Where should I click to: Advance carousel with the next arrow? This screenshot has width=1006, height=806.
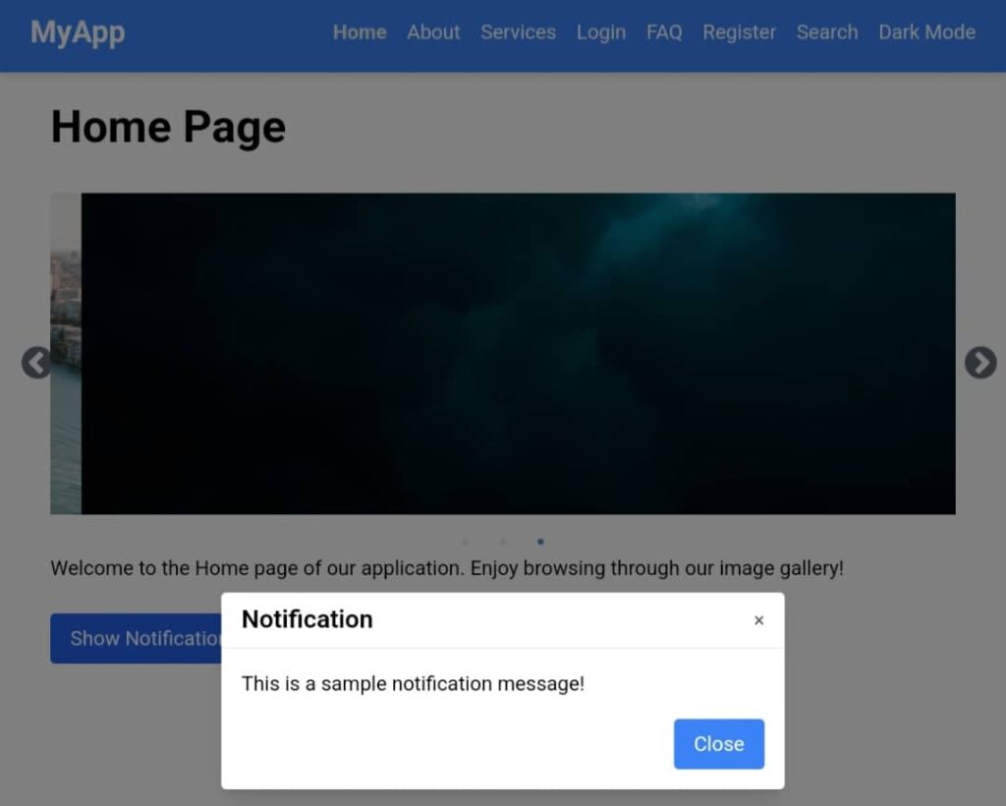tap(979, 363)
